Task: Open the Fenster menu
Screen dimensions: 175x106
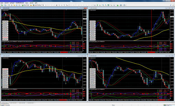Action: pos(32,3)
